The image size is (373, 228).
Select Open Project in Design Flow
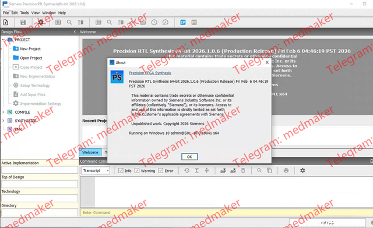31,58
